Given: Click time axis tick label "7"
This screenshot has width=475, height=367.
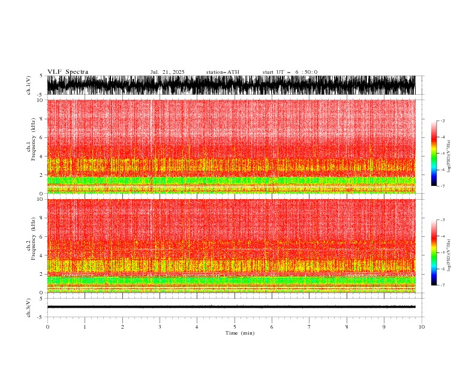Looking at the screenshot, I should tap(309, 327).
